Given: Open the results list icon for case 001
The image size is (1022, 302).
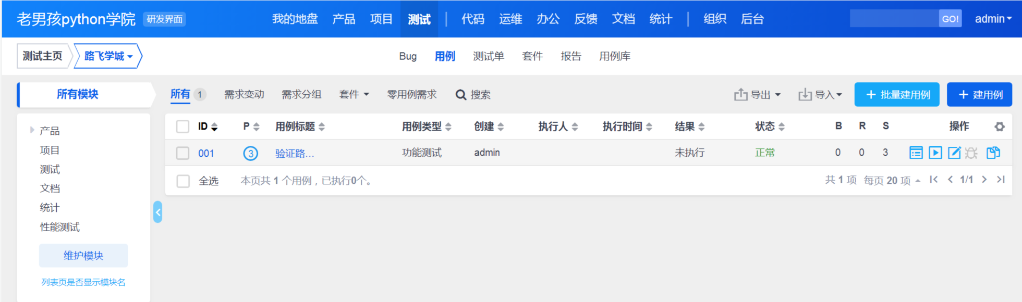Looking at the screenshot, I should pos(916,153).
